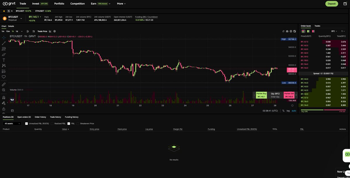Open the Order history tab
The image size is (350, 178).
[x=40, y=117]
